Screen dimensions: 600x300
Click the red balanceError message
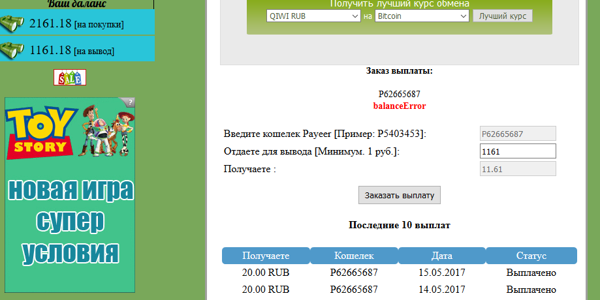pyautogui.click(x=399, y=106)
